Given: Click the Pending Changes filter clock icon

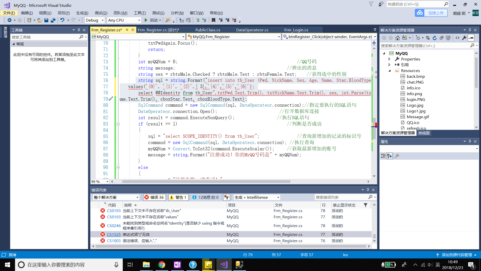Looking at the screenshot, I should point(418,38).
